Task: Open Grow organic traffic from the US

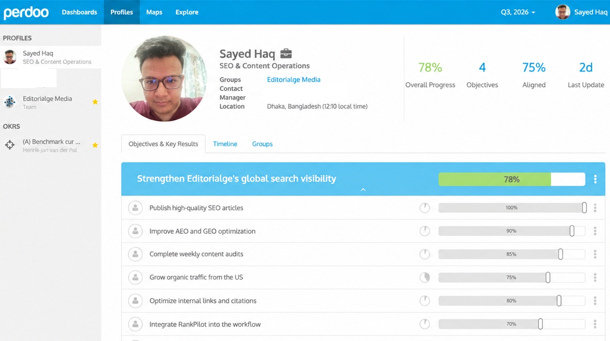Action: (196, 277)
